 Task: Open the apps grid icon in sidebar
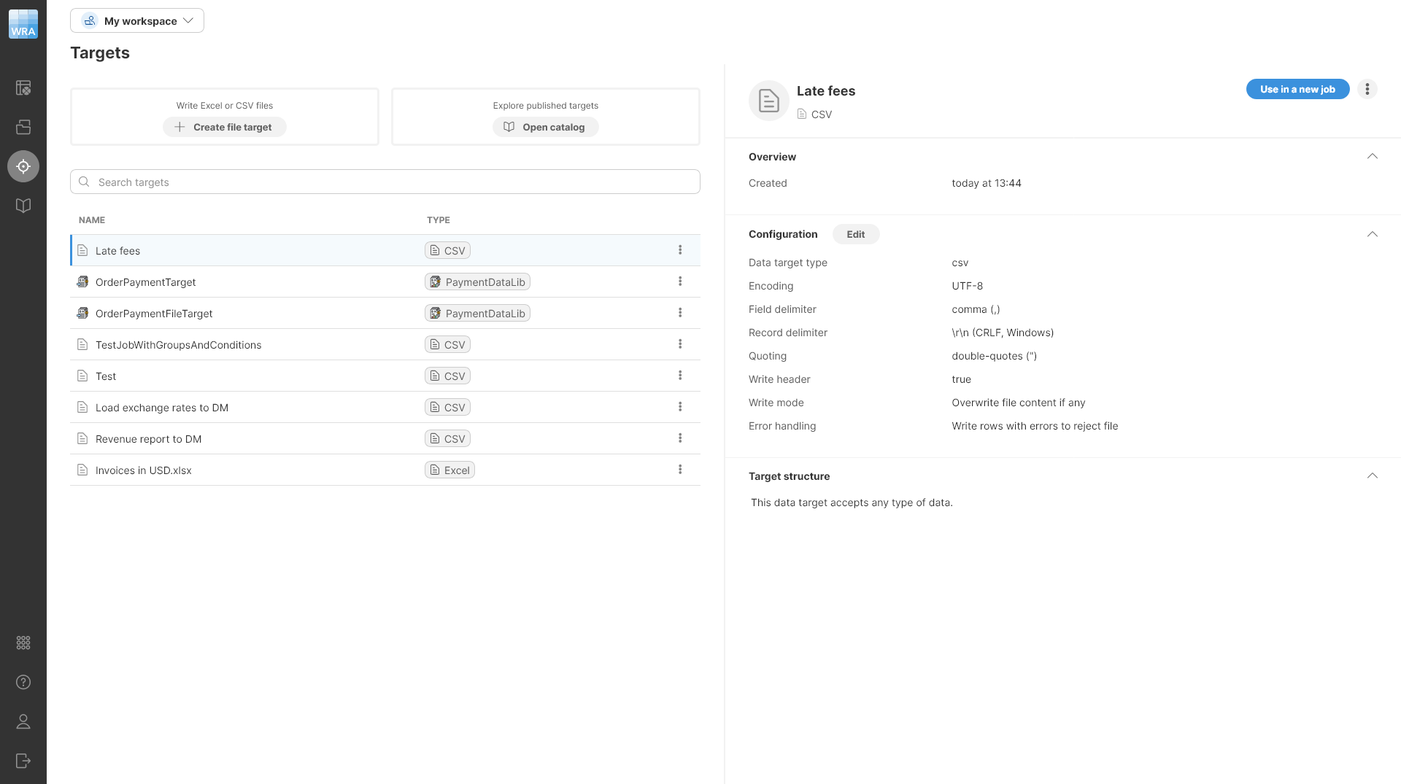point(23,643)
